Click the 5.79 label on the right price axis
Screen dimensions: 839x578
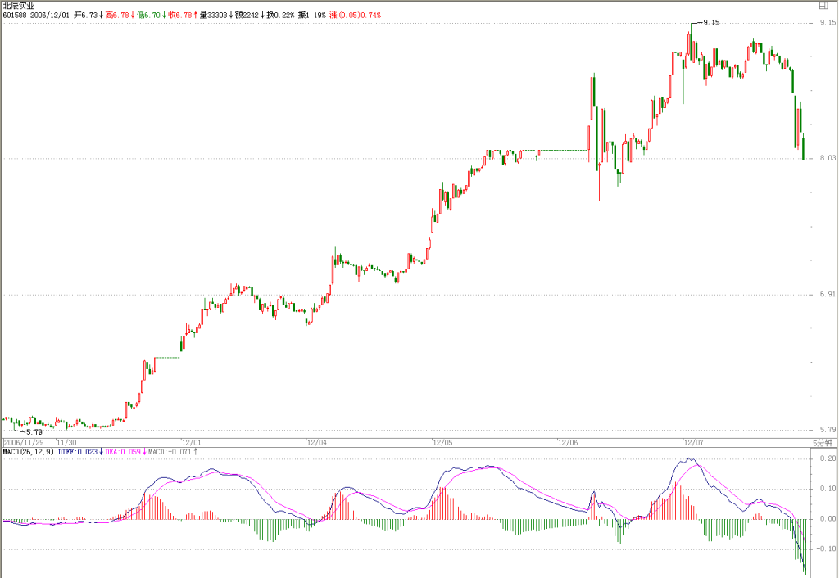tap(828, 429)
